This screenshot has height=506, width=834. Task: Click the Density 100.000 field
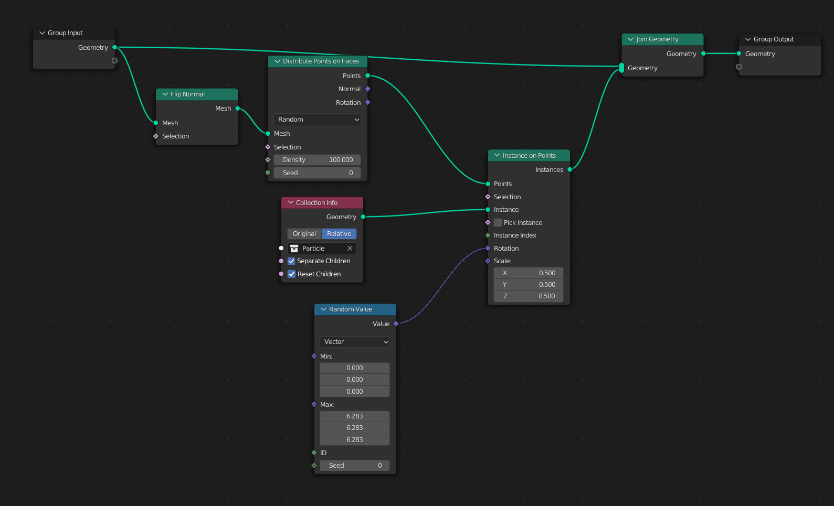click(317, 160)
